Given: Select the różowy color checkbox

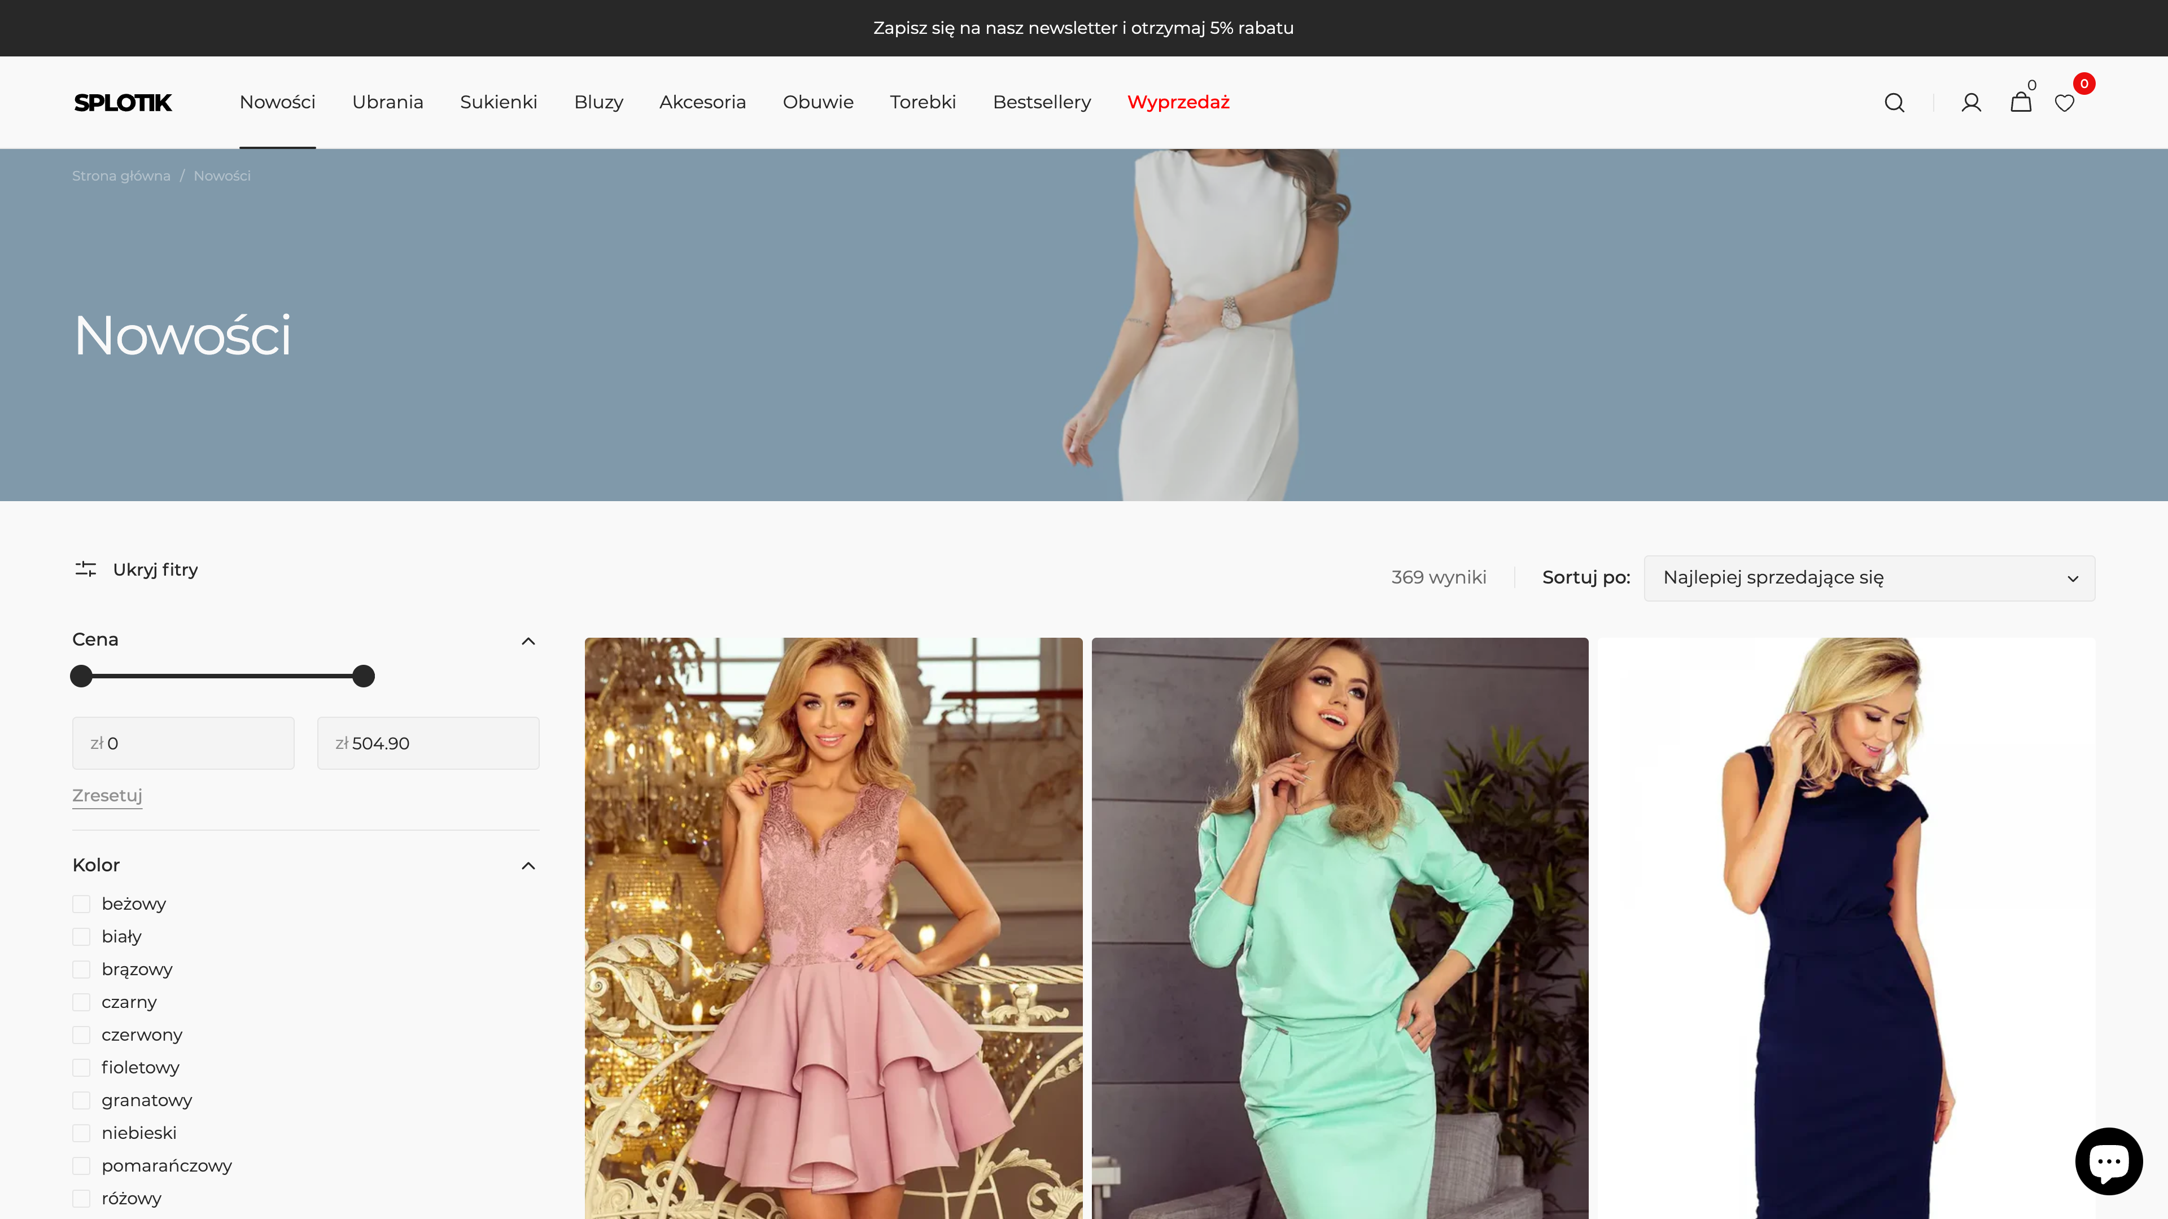Looking at the screenshot, I should (x=82, y=1199).
